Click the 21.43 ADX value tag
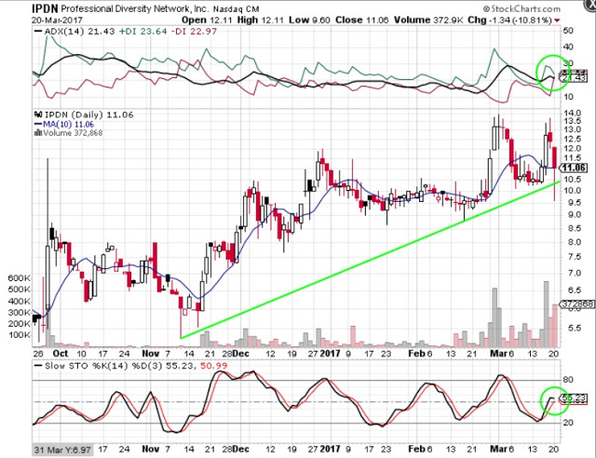The height and width of the screenshot is (458, 596). (x=574, y=77)
